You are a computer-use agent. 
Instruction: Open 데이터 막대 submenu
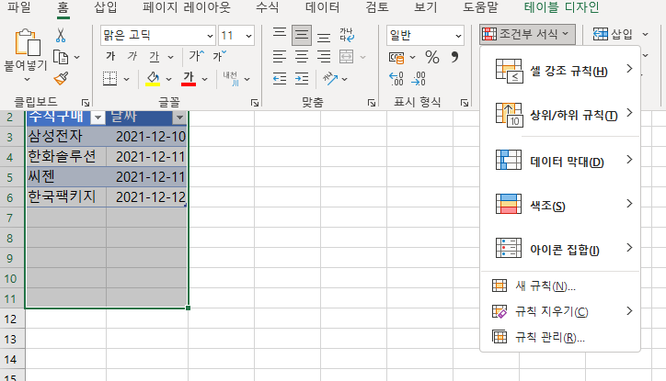pos(560,161)
